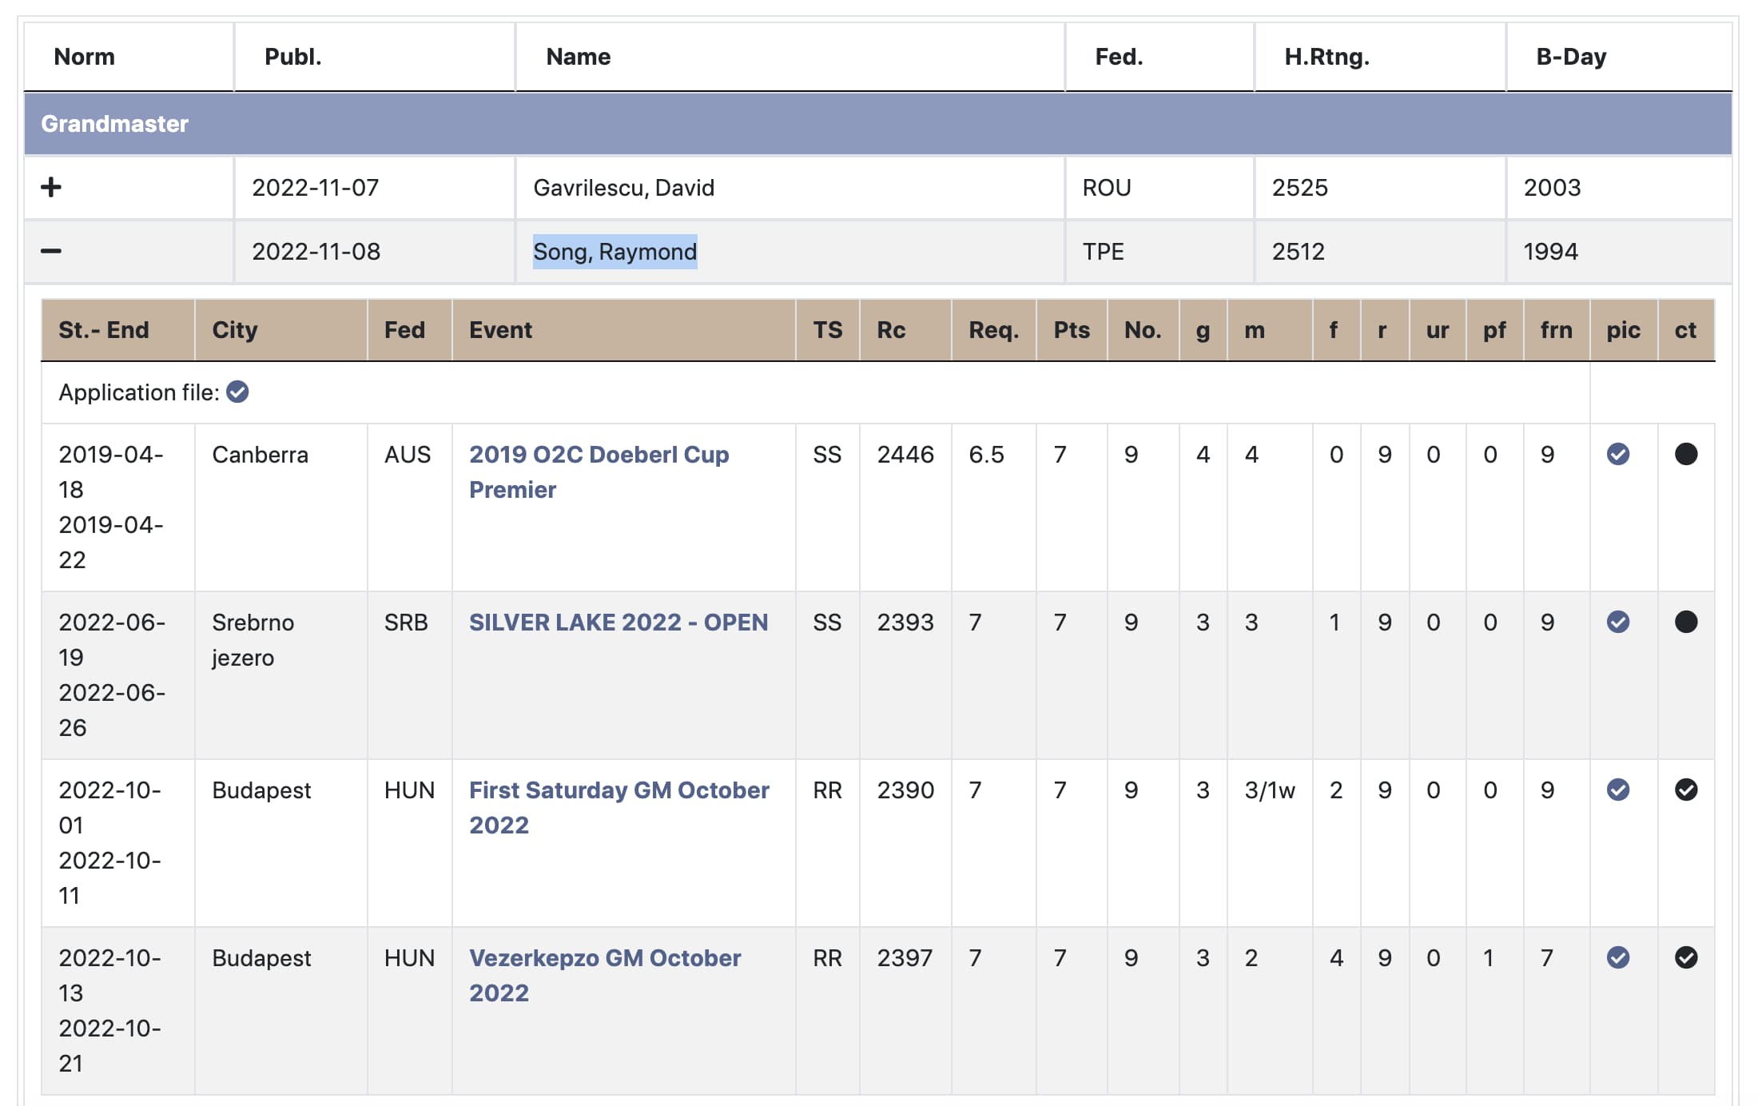Image resolution: width=1758 pixels, height=1106 pixels.
Task: Click ct black dot for Doeberl Cup row
Action: 1686,455
